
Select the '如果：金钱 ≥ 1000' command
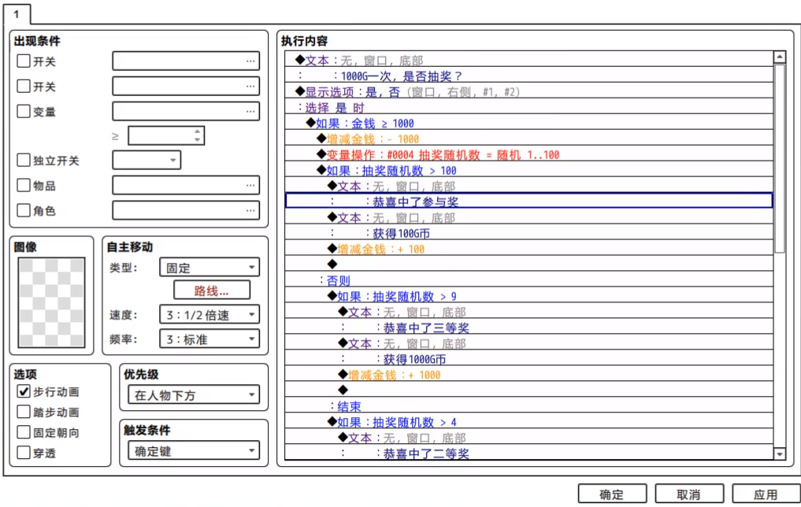coord(528,124)
